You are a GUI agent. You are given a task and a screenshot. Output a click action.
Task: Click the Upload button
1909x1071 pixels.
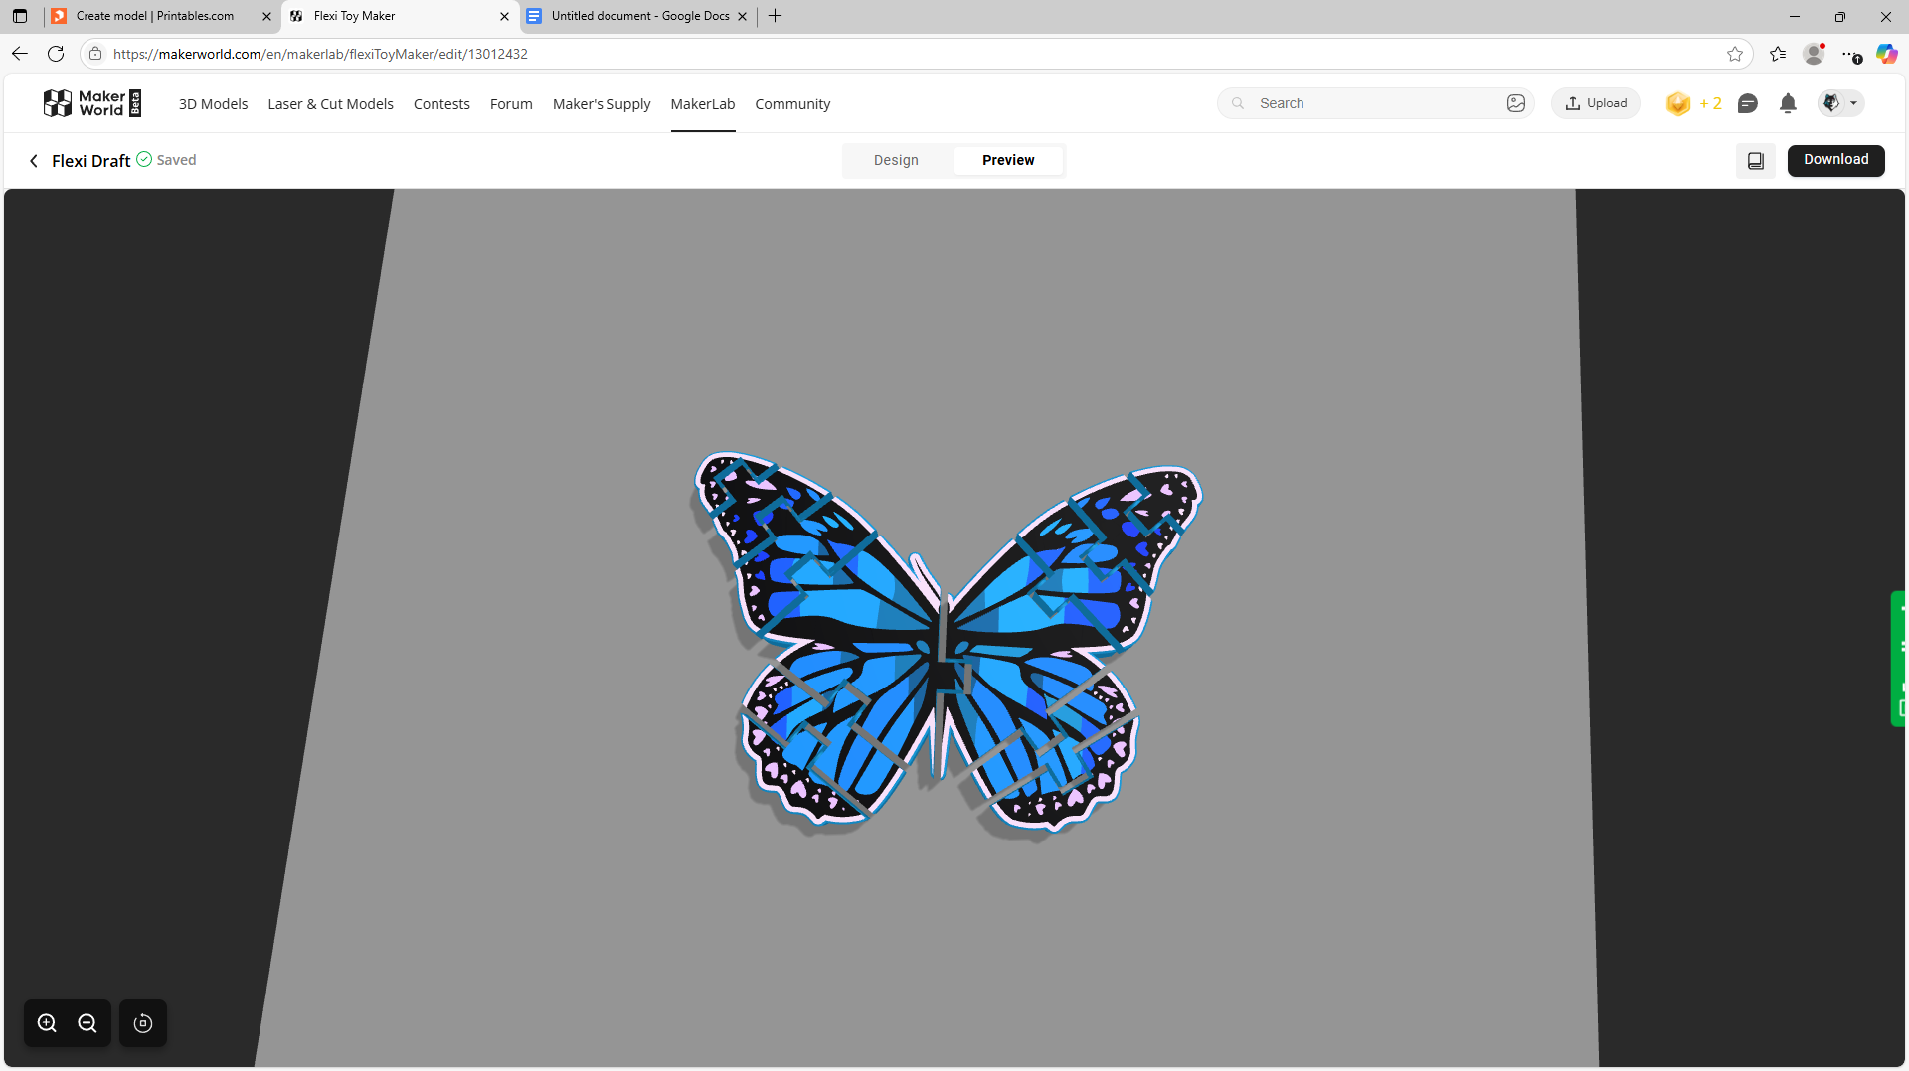click(1596, 103)
